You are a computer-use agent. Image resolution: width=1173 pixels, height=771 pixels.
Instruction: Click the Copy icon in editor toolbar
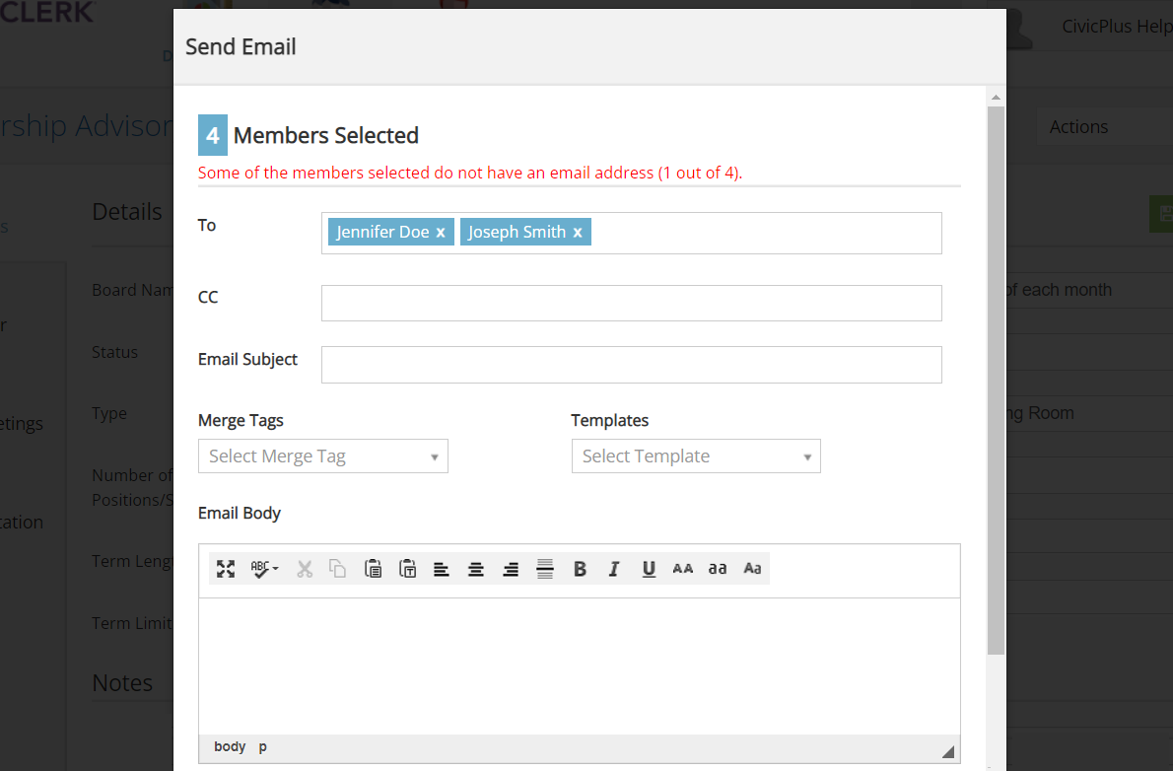(337, 569)
